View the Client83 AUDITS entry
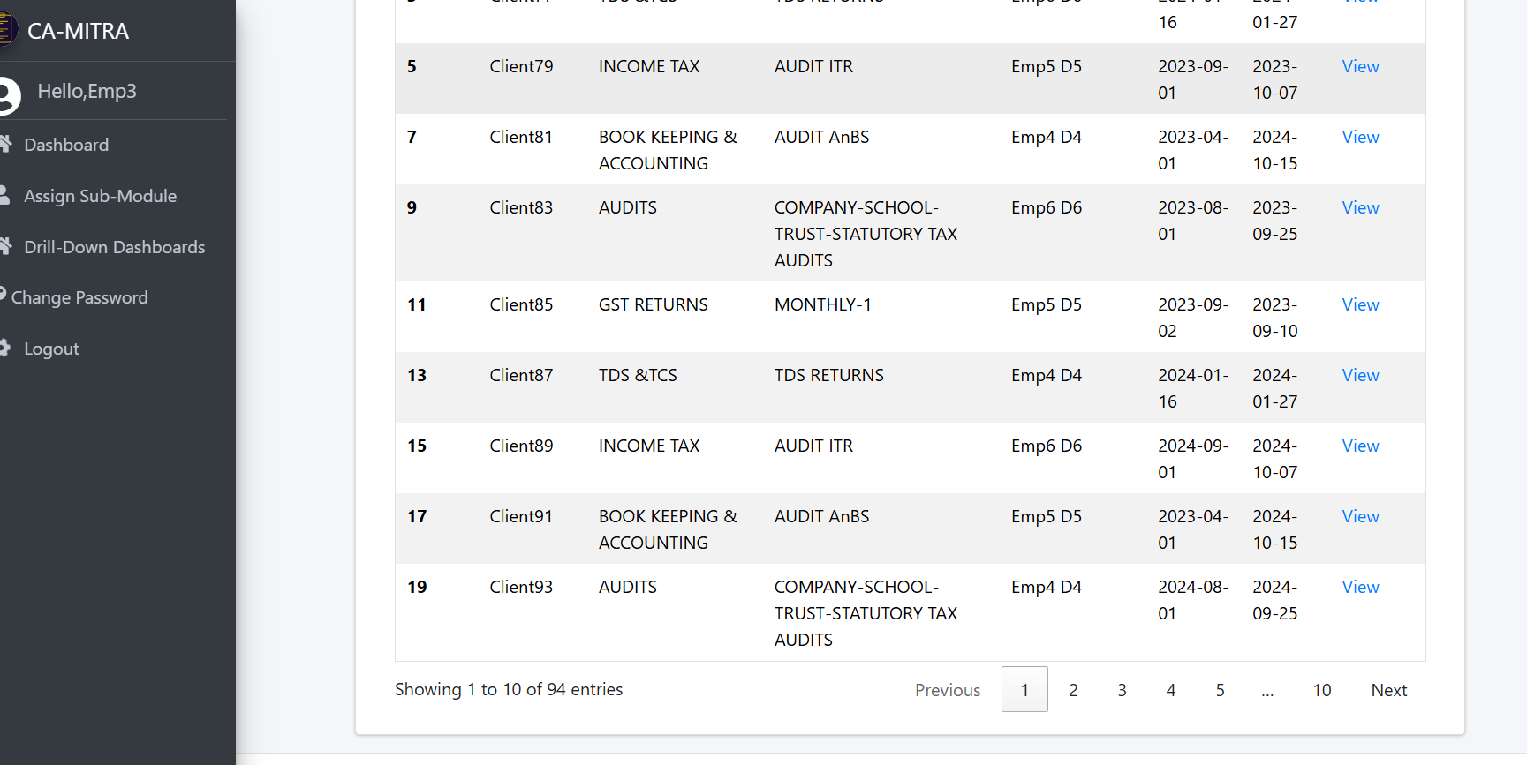The image size is (1527, 765). pos(1360,207)
